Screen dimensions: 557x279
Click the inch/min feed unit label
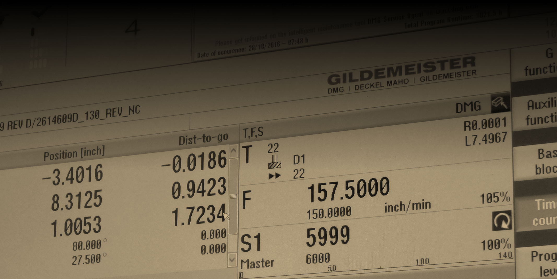tap(408, 206)
